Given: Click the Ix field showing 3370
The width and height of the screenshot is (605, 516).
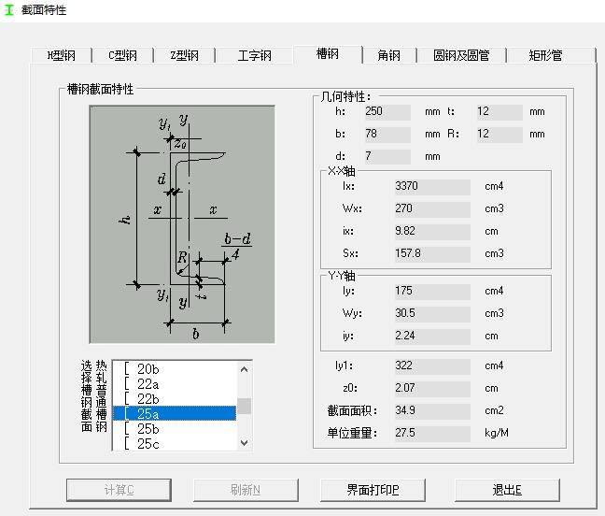Looking at the screenshot, I should tap(432, 186).
